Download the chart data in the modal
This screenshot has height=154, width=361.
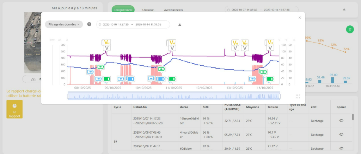(x=180, y=24)
